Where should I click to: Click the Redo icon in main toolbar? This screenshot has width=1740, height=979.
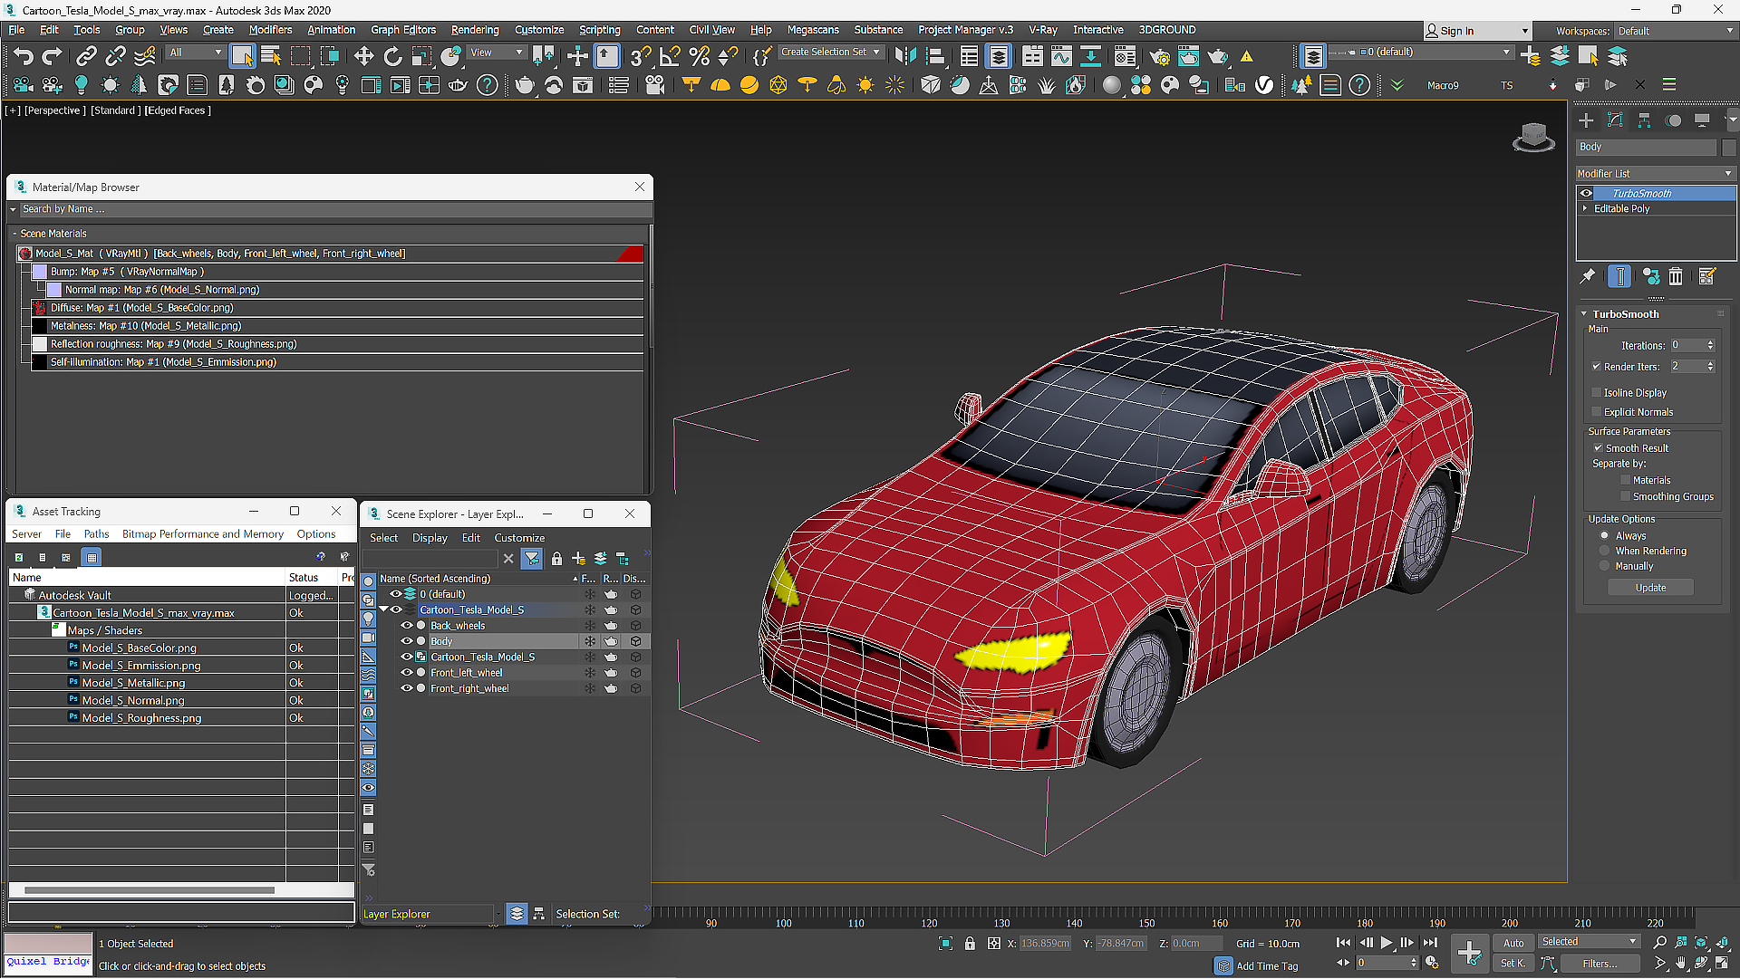point(52,56)
